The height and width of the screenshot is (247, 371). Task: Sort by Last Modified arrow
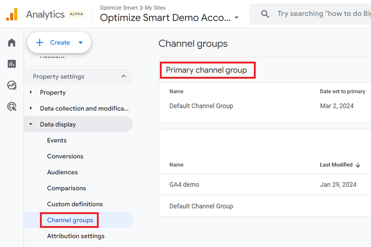(358, 165)
